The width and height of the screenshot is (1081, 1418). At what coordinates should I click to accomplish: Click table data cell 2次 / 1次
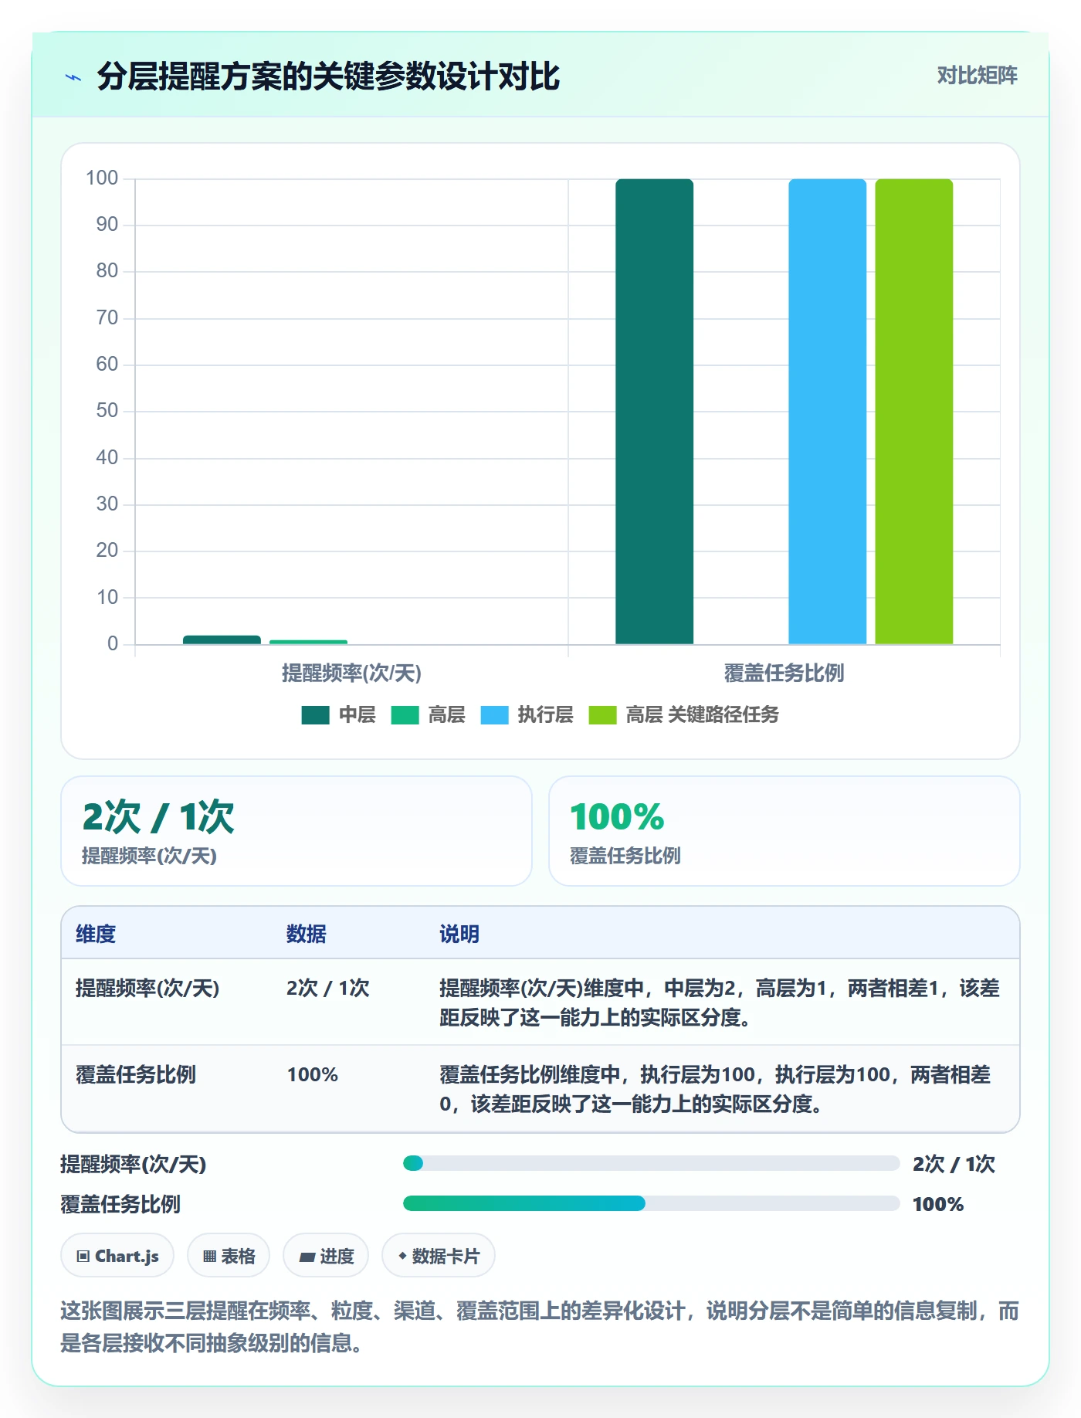click(328, 988)
